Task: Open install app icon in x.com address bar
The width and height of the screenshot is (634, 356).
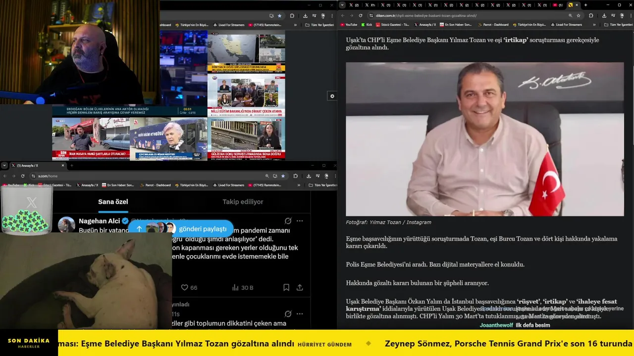Action: point(275,176)
